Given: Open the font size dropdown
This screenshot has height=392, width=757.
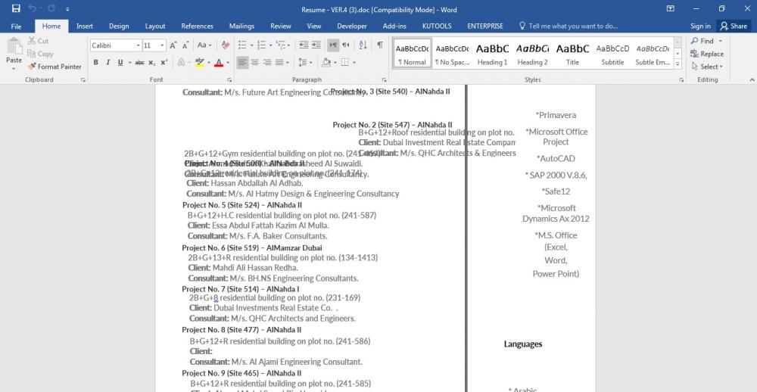Looking at the screenshot, I should click(x=162, y=45).
